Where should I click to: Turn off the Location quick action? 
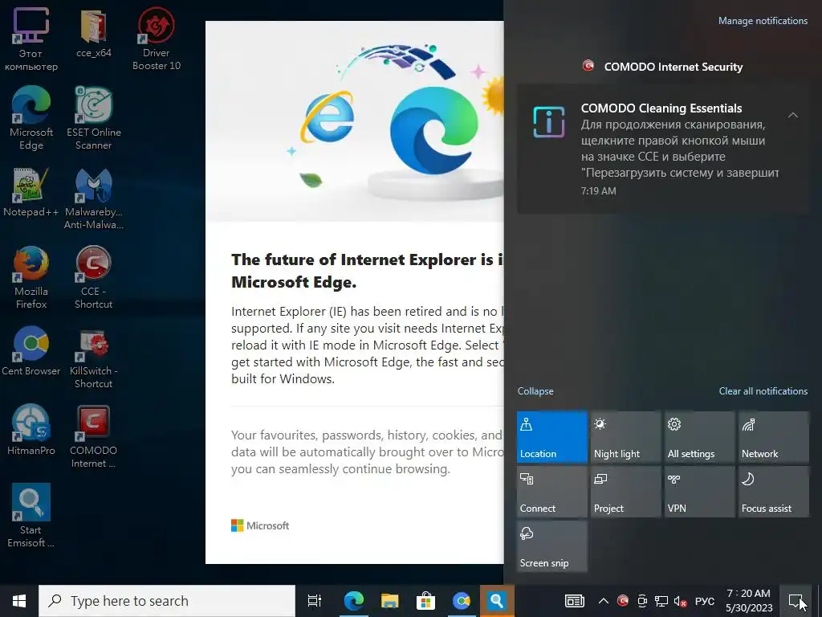[x=552, y=437]
